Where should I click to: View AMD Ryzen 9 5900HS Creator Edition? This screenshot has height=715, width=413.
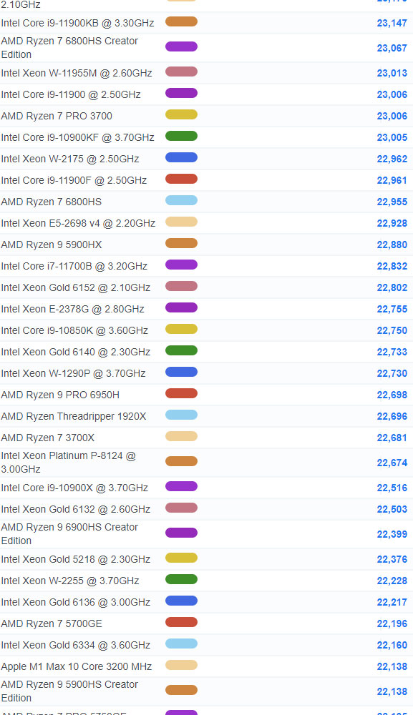point(69,691)
